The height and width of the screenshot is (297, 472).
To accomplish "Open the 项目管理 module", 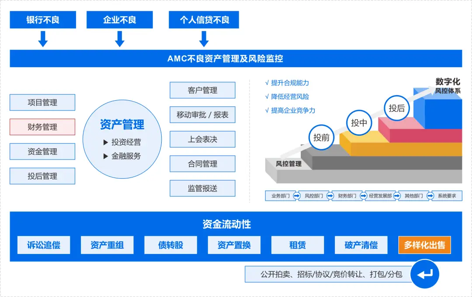I will point(42,102).
